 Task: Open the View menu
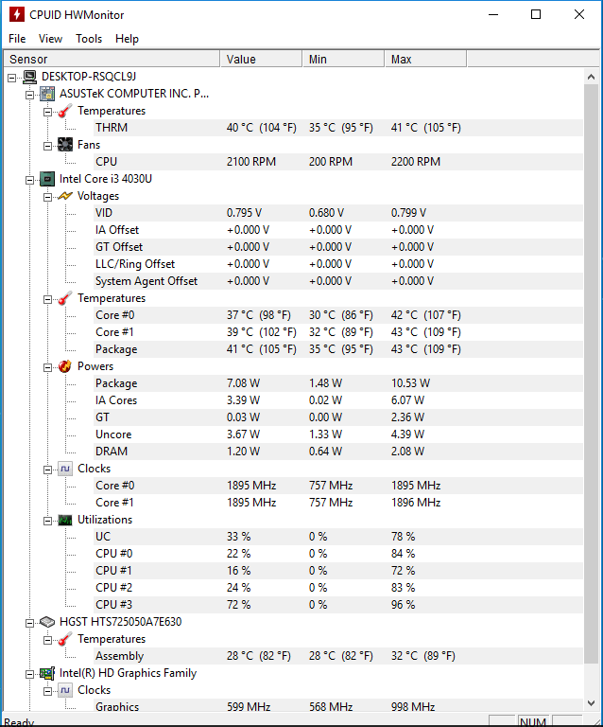pyautogui.click(x=50, y=39)
